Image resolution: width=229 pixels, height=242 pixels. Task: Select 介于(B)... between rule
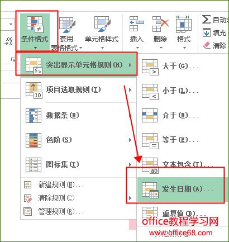point(170,116)
